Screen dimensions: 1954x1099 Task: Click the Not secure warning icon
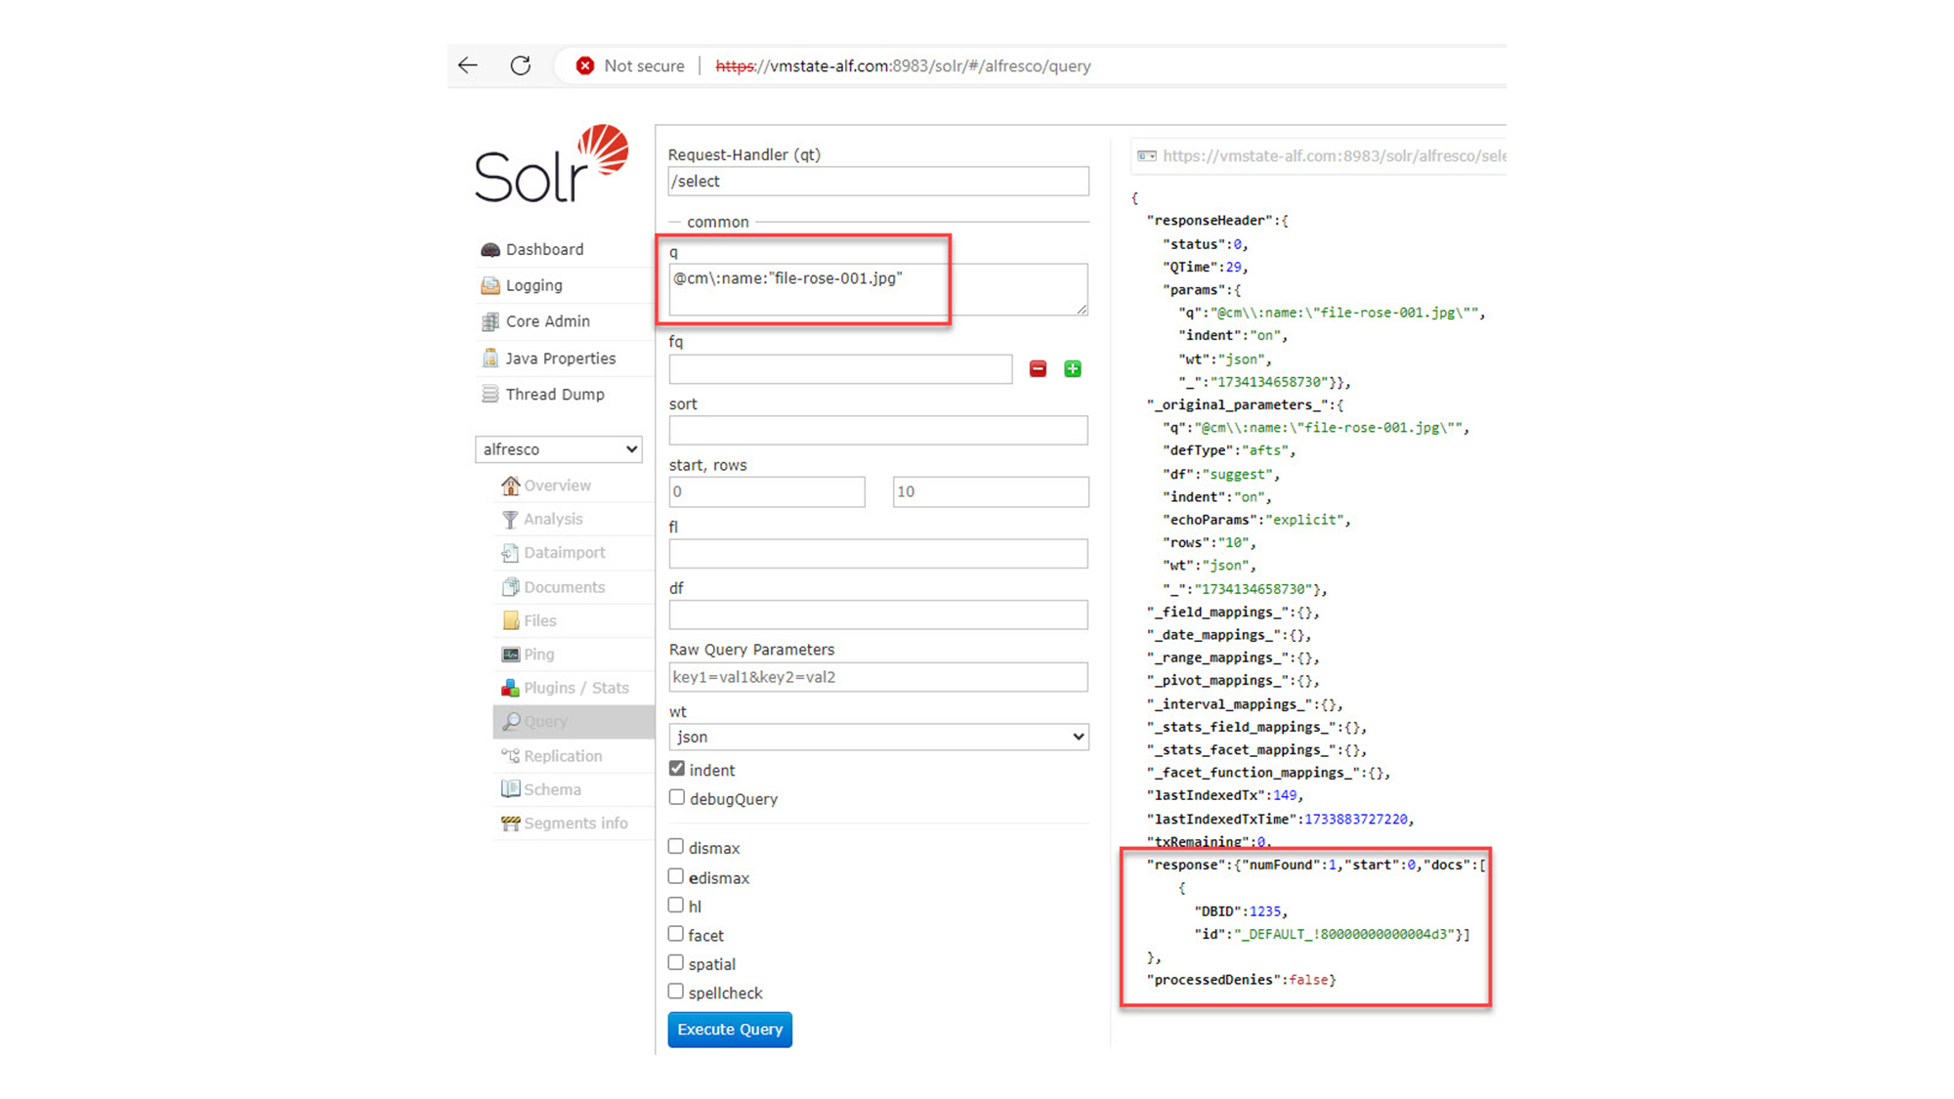pos(584,65)
